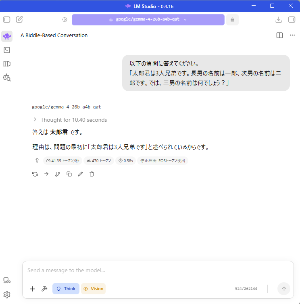
Task: Click the stop reason EOS token stat
Action: 162,160
